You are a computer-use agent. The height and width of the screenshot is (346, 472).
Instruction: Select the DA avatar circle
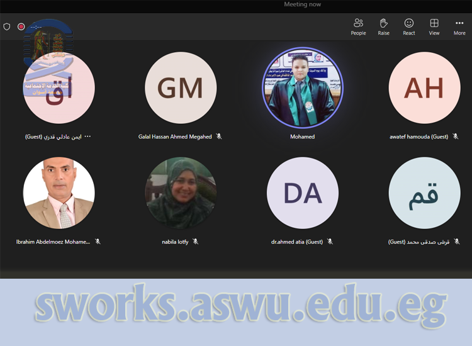tap(302, 193)
